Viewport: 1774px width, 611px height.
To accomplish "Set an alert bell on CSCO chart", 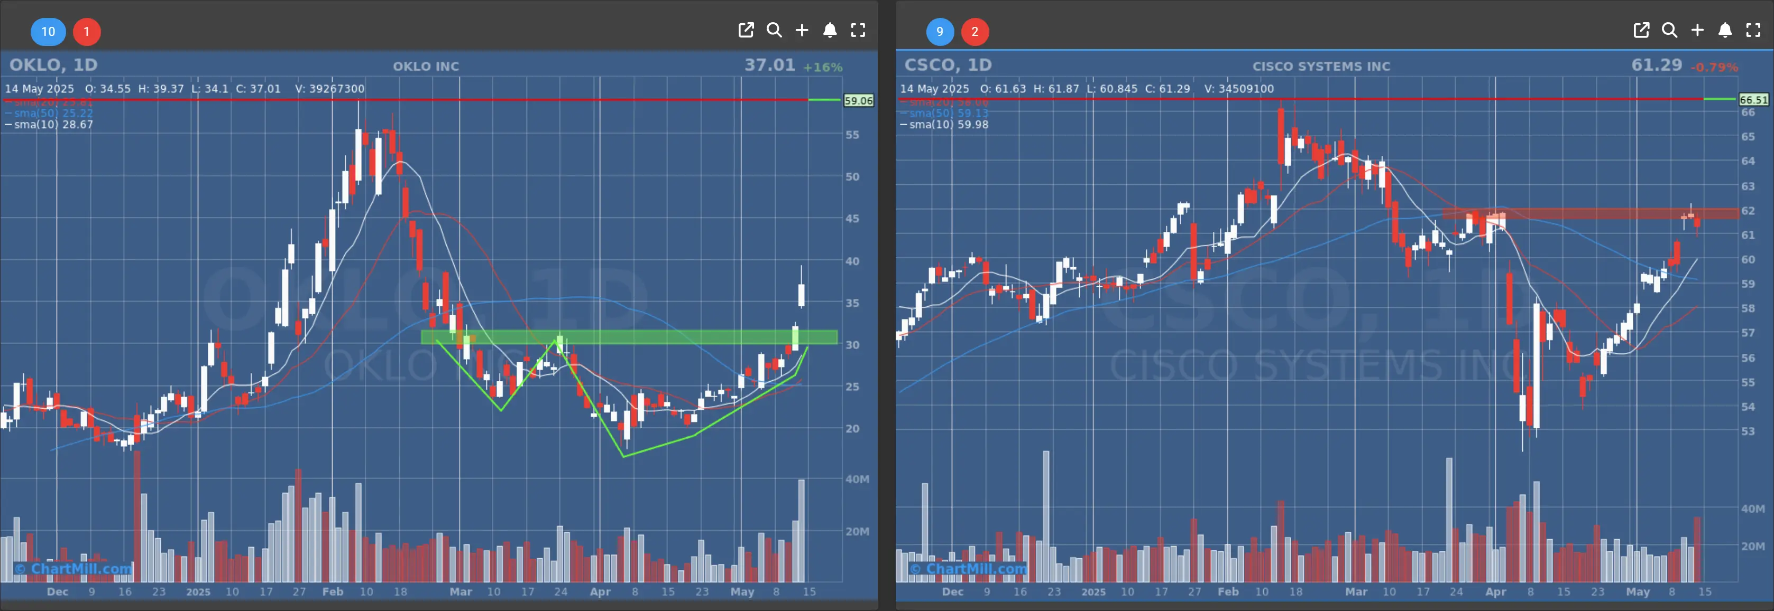I will coord(1725,30).
